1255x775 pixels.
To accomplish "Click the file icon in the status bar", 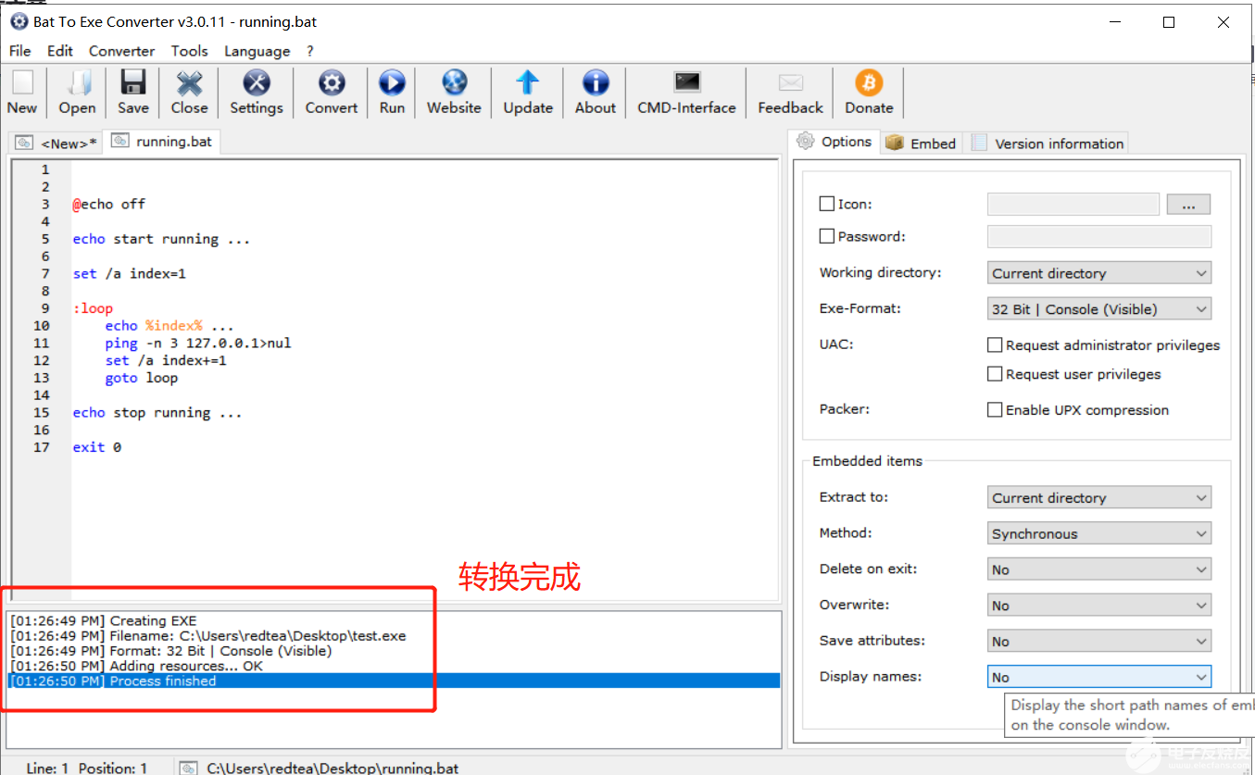I will tap(188, 768).
